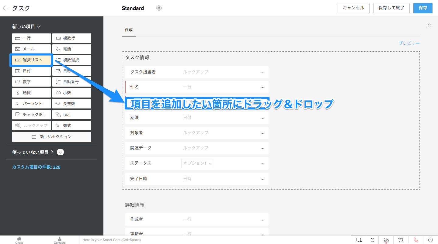Open Zia assistant in bottom bar

click(386, 240)
